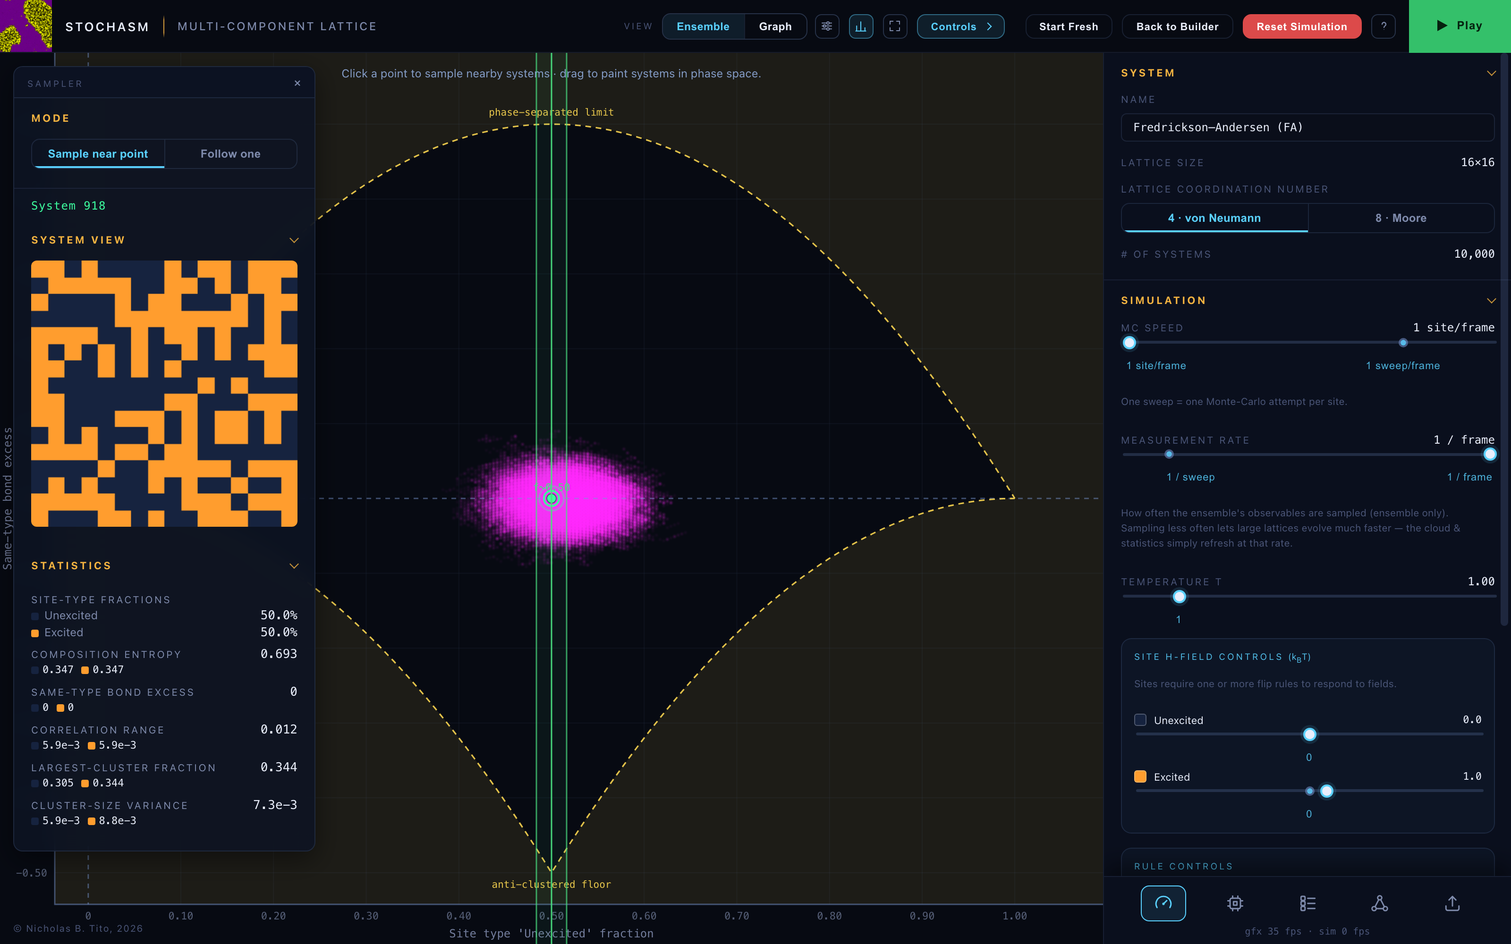Select the speedometer simulation tab icon
1511x944 pixels.
click(1163, 903)
